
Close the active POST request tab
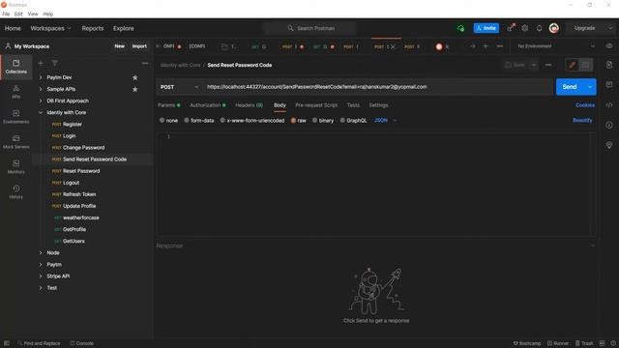coord(393,46)
